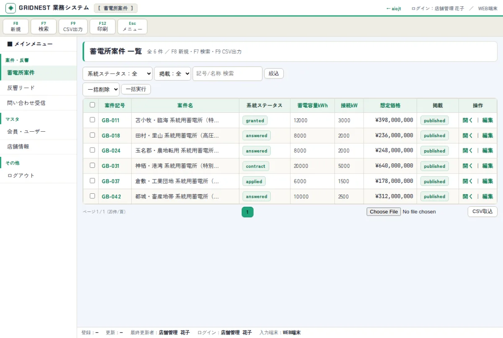Open 蓄電所案件 in the sidebar

point(39,73)
